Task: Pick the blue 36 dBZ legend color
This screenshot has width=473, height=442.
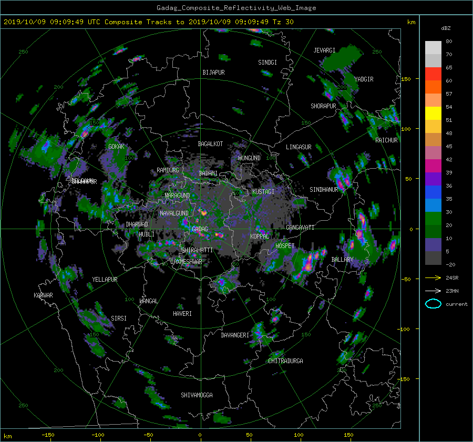Action: (x=433, y=192)
